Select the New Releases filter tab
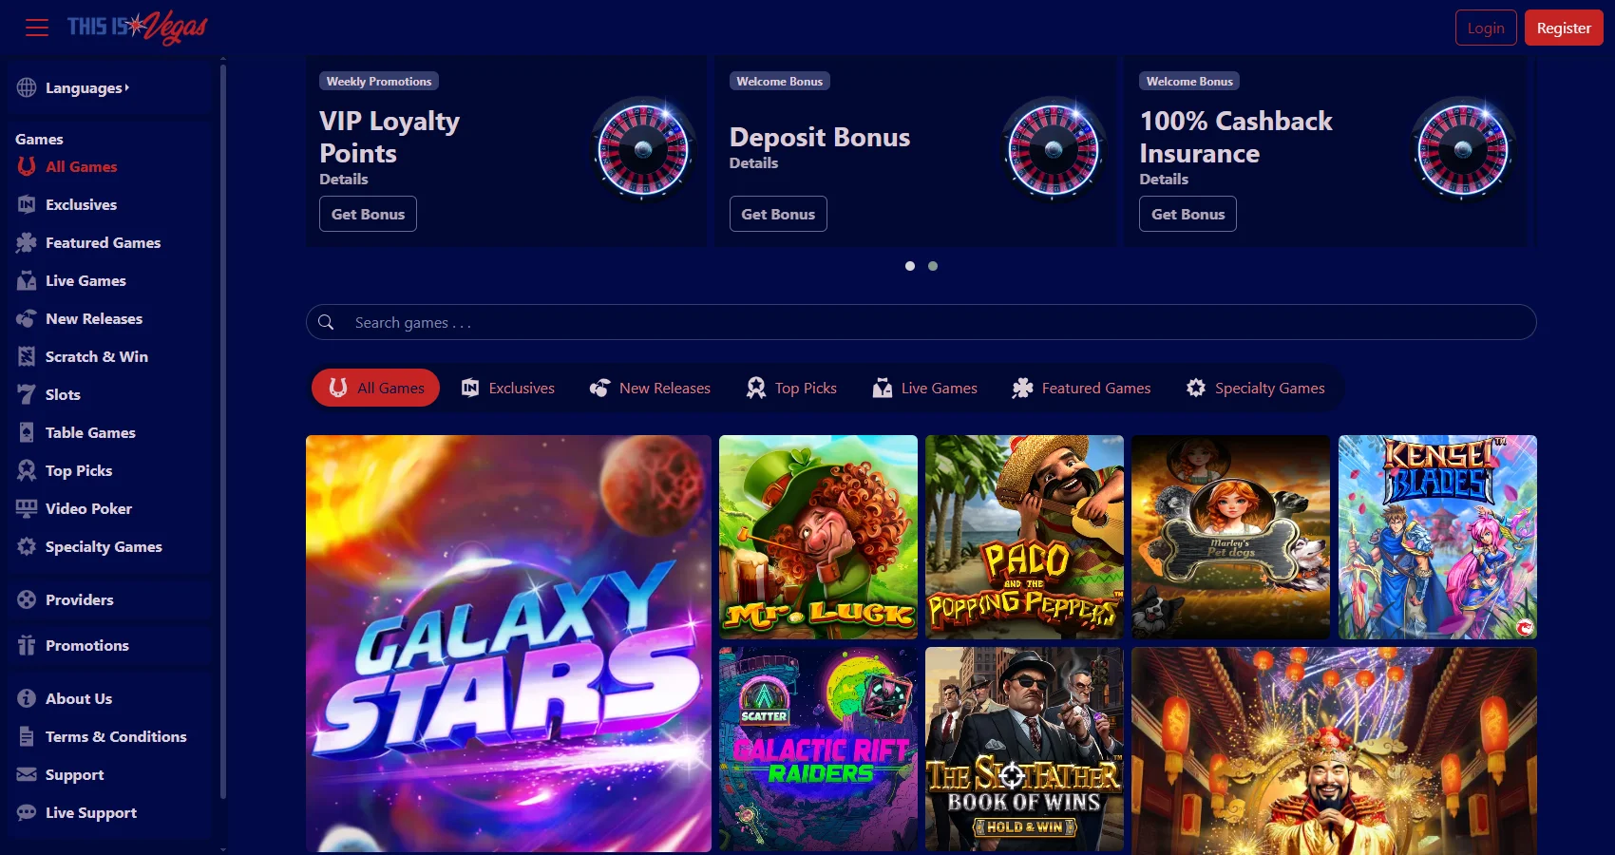This screenshot has height=855, width=1615. (651, 388)
